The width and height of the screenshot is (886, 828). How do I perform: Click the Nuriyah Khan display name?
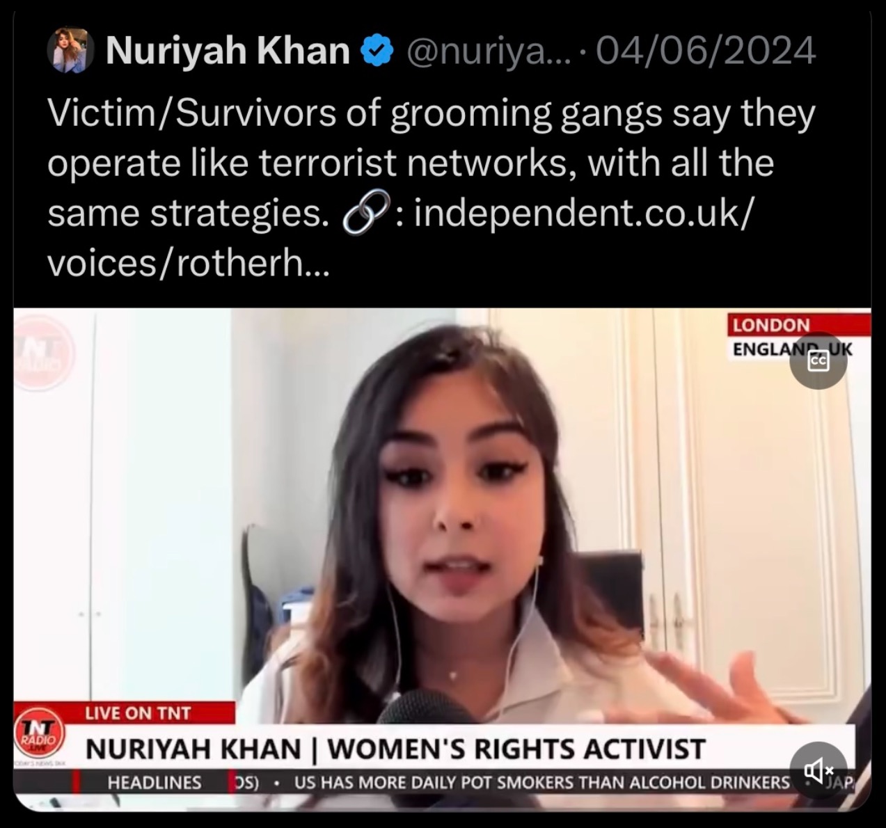(228, 51)
